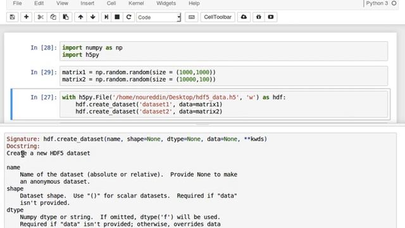Open the command palette keyboard icon
Screen dimensions: 405x228
(x=191, y=17)
